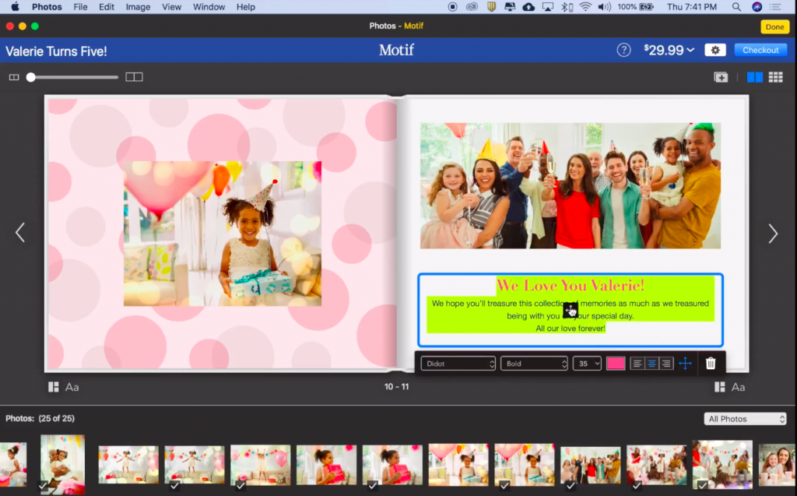
Task: Click the Checkout button
Action: tap(760, 50)
